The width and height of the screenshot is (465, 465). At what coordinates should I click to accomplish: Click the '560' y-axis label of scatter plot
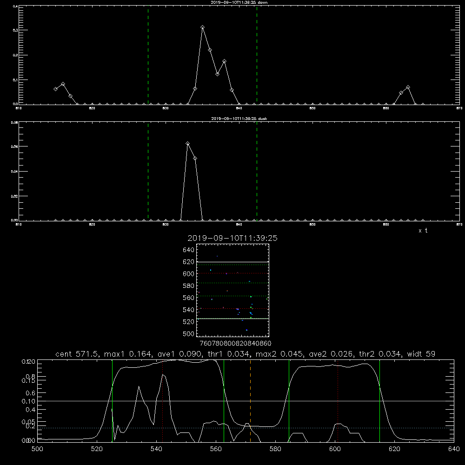tap(189, 298)
